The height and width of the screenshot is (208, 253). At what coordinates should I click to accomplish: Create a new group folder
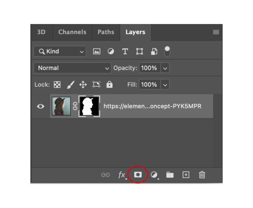click(170, 175)
